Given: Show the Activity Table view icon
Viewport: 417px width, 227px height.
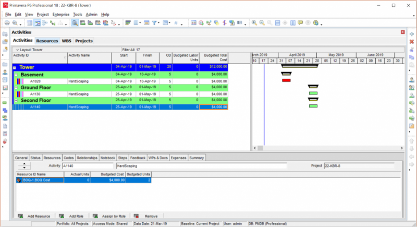Looking at the screenshot, I should pyautogui.click(x=30, y=23).
